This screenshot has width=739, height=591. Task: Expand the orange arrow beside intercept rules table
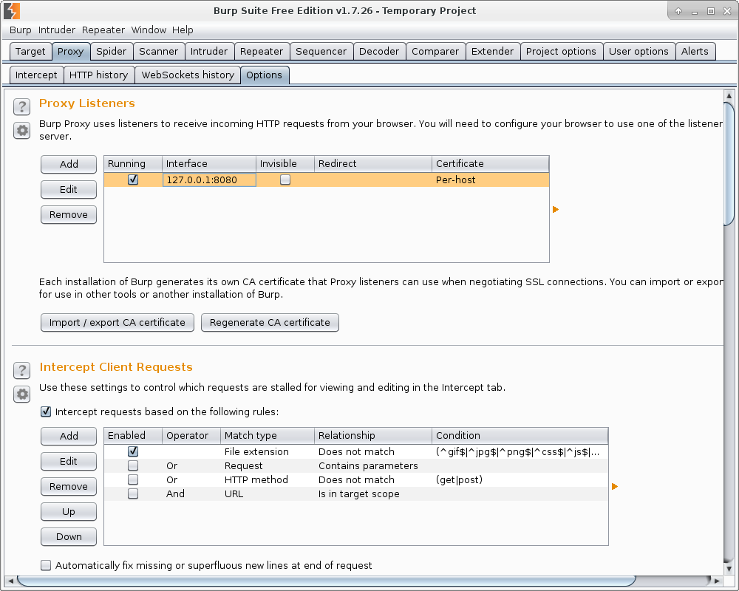pos(615,487)
